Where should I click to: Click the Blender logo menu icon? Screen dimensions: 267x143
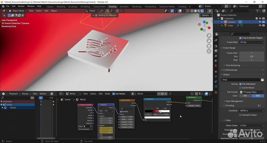pos(3,6)
